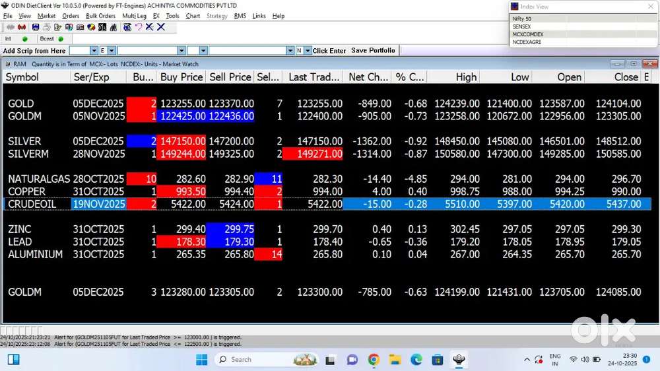This screenshot has height=371, width=660.
Task: Click the red login handshake toolbar icon
Action: tap(22, 27)
